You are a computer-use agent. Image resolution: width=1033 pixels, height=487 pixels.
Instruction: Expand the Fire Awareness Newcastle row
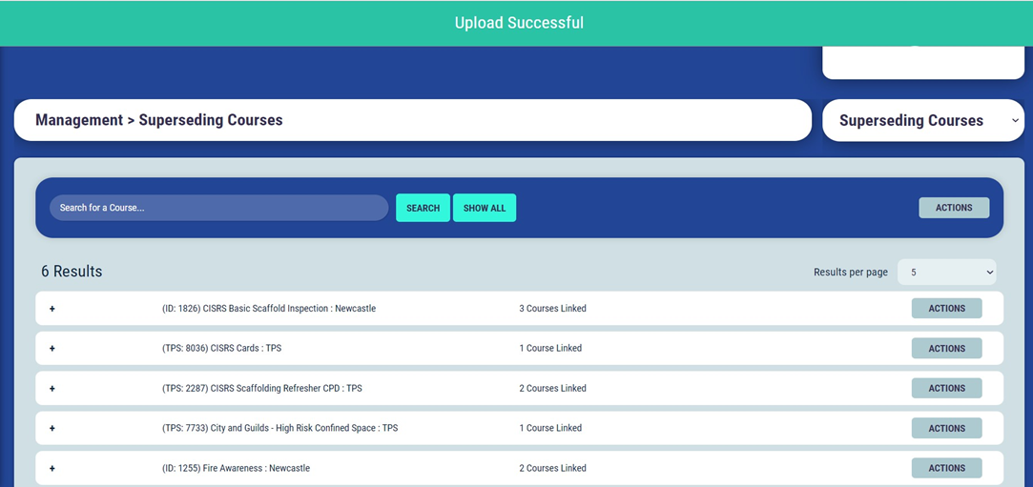click(52, 469)
